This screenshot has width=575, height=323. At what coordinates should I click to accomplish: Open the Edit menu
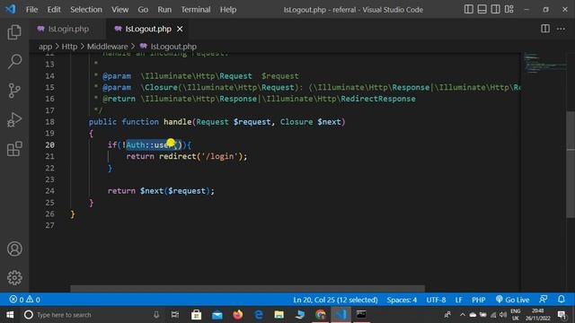[x=54, y=10]
